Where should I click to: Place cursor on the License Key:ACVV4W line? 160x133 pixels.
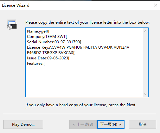click(78, 47)
